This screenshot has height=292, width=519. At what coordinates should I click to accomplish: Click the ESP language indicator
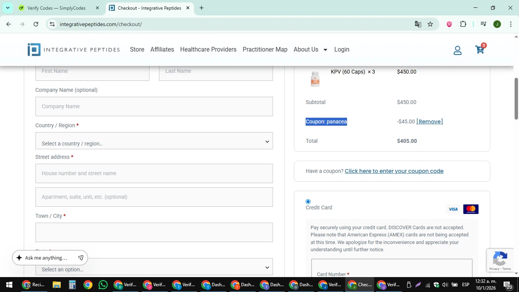466,285
